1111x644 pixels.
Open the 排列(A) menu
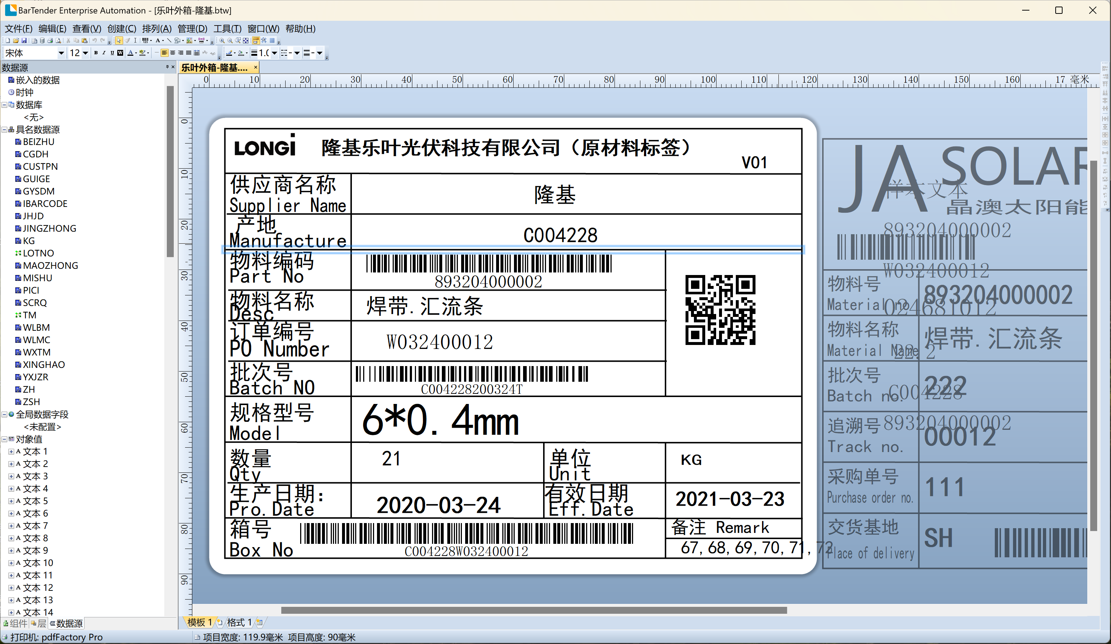click(x=157, y=29)
